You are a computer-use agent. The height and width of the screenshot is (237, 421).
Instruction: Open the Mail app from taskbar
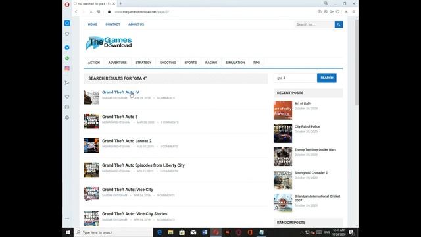193,232
